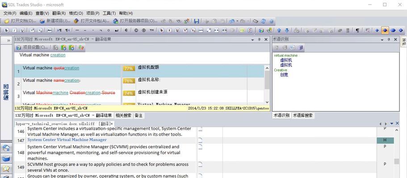Apply superscript with the first x² icon
Image resolution: width=407 pixels, height=178 pixels.
coord(32,30)
